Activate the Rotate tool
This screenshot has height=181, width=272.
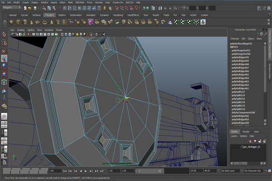[4, 67]
